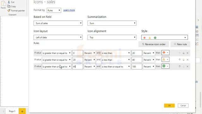202x114 pixels.
Task: Add a new page with plus icon
Action: click(x=22, y=111)
